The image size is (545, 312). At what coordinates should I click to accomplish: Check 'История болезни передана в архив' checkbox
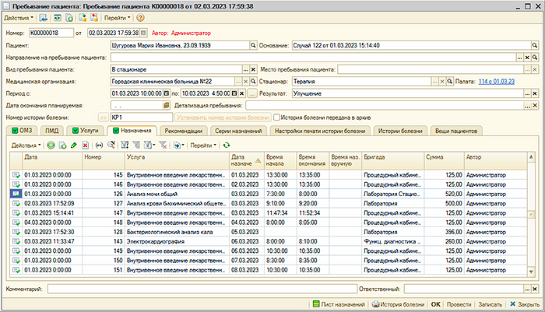(x=276, y=117)
